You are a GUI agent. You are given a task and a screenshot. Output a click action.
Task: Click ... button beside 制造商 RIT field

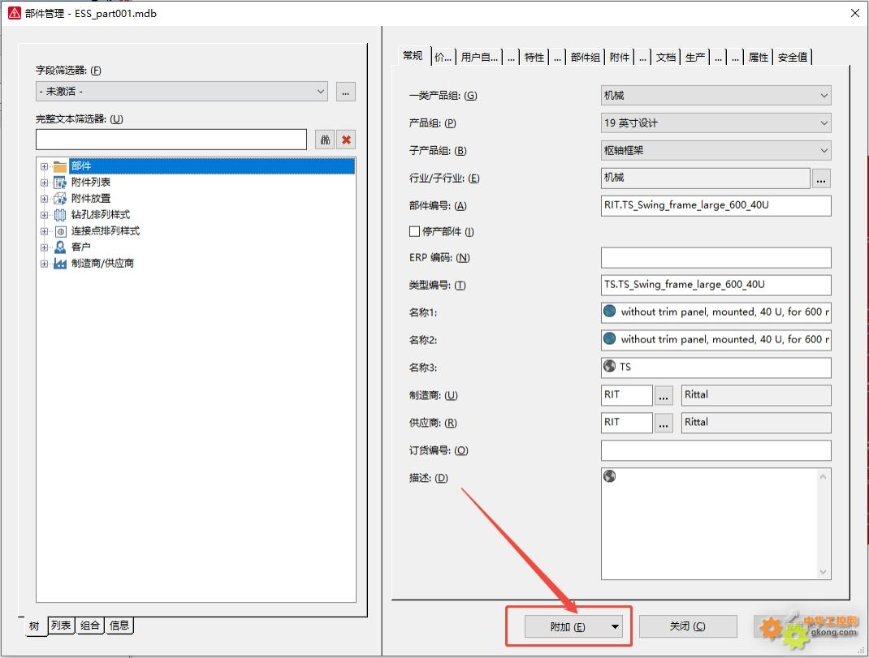664,395
